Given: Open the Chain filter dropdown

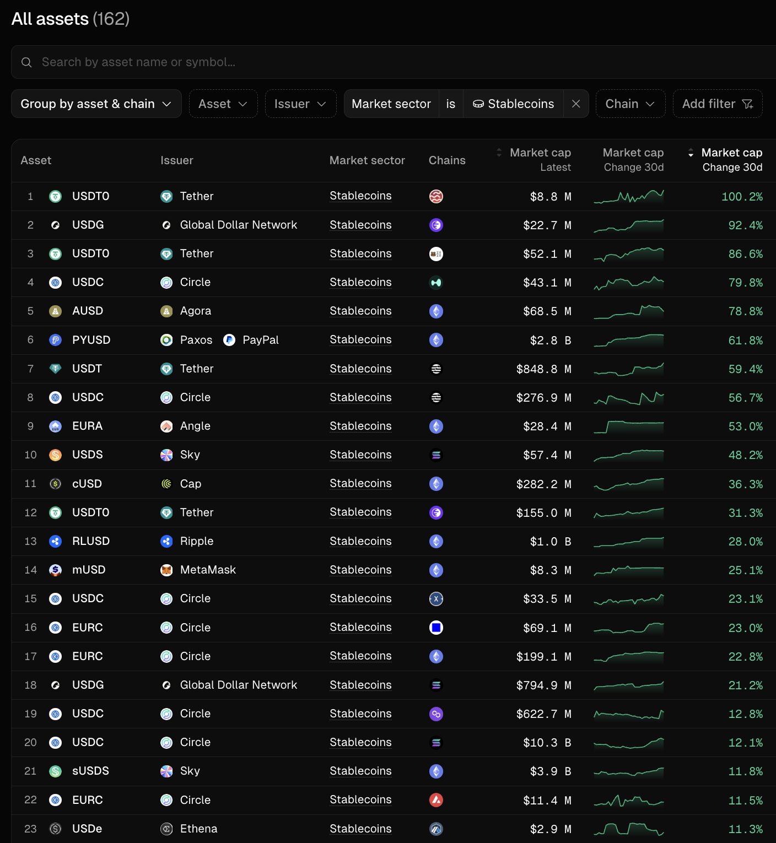Looking at the screenshot, I should click(x=630, y=104).
